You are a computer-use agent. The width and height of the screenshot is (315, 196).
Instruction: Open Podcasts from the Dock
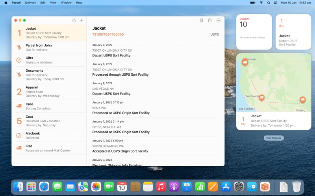tap(174, 187)
